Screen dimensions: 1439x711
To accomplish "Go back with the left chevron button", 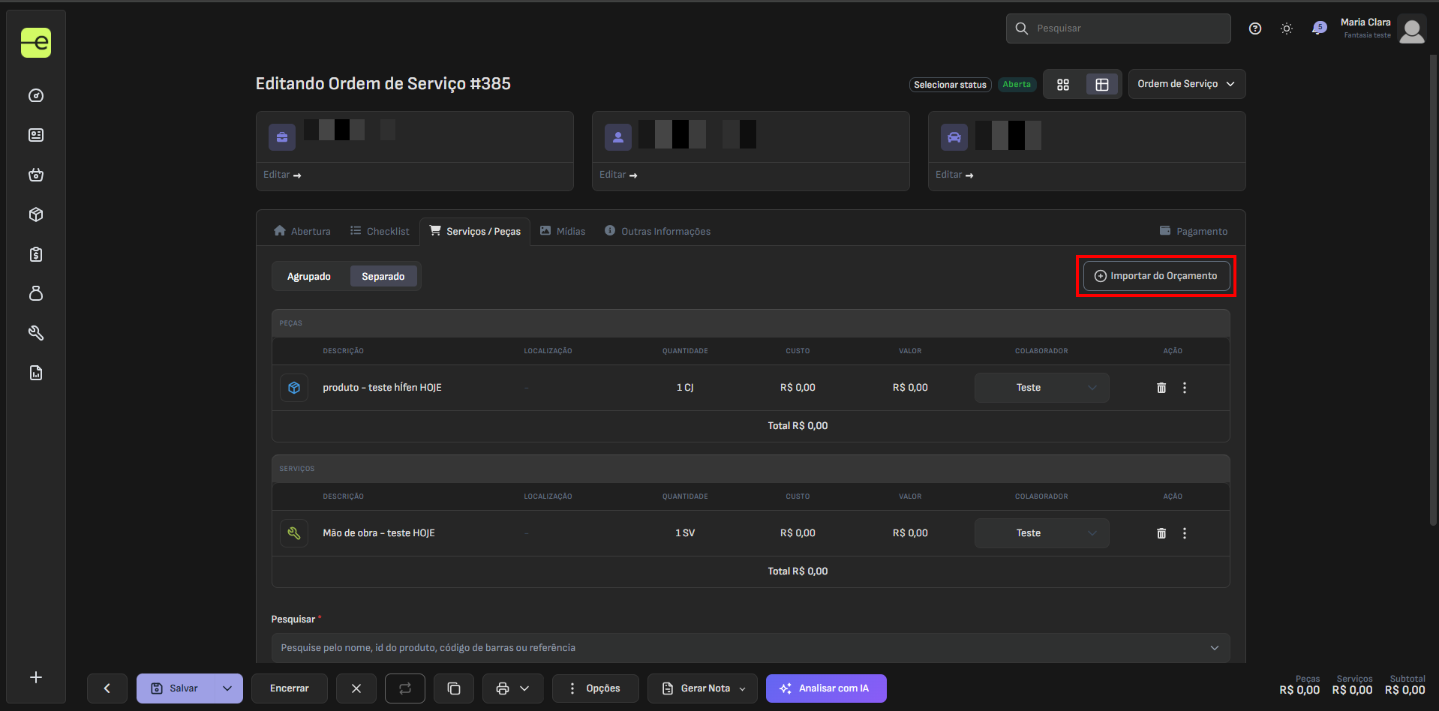I will [x=107, y=688].
